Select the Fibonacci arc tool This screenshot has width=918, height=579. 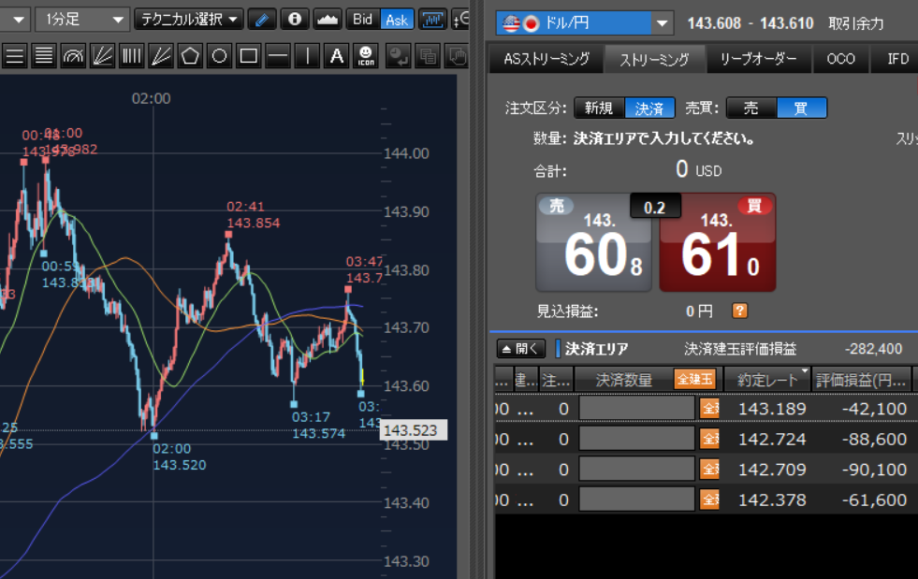[73, 57]
